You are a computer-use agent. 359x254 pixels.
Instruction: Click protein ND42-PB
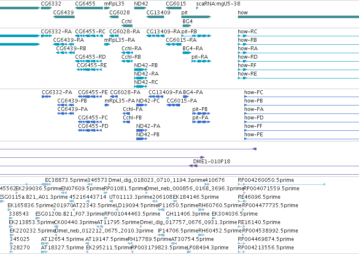tap(148, 135)
